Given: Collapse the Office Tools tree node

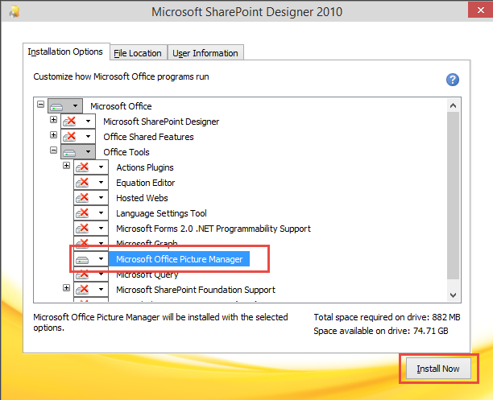Looking at the screenshot, I should coord(53,151).
